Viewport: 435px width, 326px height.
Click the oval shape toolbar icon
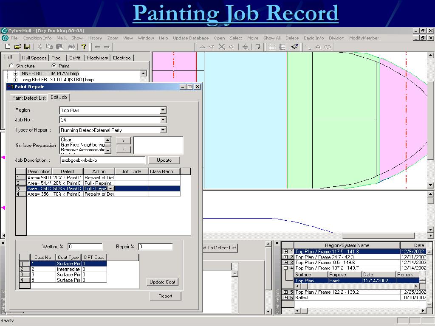[328, 47]
